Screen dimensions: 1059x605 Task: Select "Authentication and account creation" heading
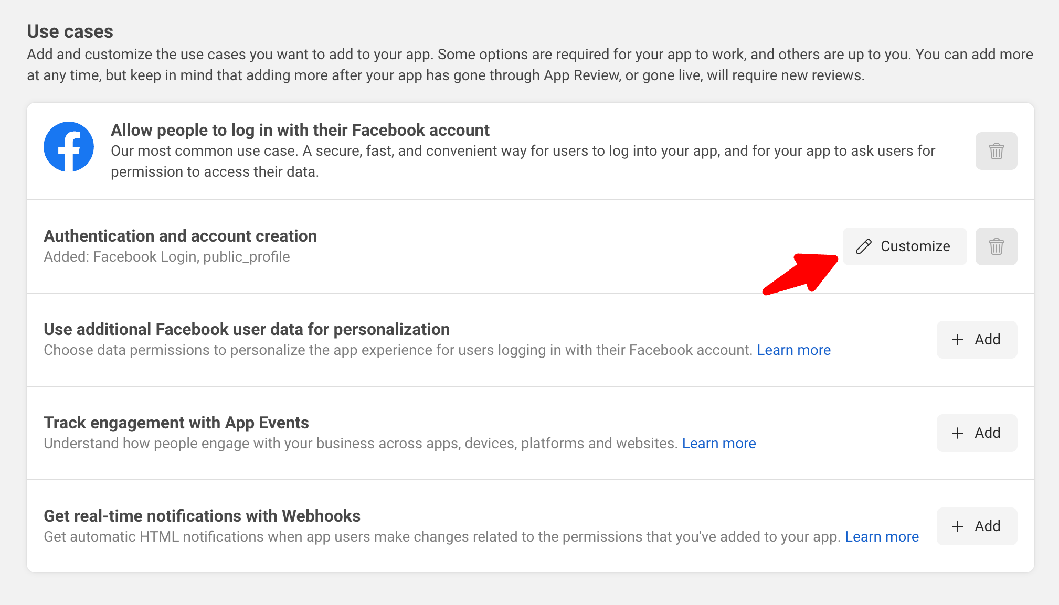[x=181, y=236]
